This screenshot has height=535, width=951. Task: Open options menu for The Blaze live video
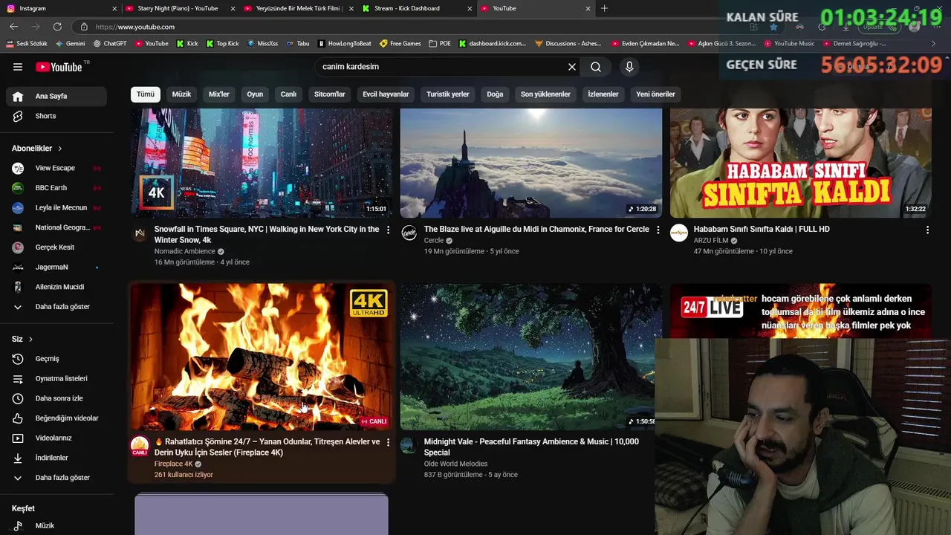[x=658, y=230]
